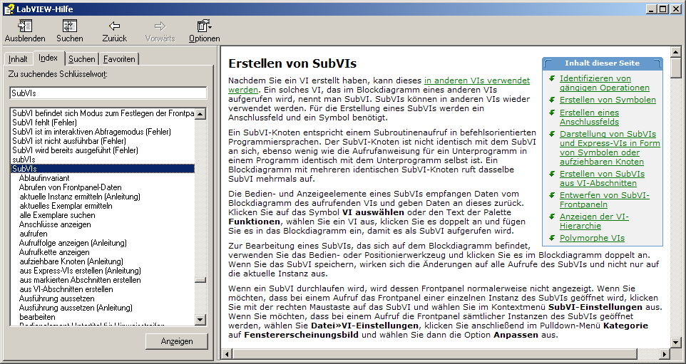Click content pane horizontal scroll left arrow
Image resolution: width=686 pixels, height=364 pixels.
point(227,353)
